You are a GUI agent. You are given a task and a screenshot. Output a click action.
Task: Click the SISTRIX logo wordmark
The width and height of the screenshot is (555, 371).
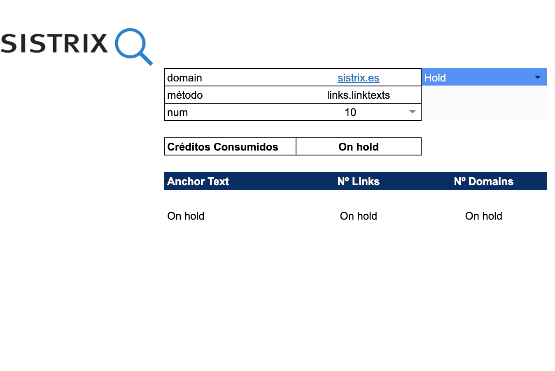[54, 44]
